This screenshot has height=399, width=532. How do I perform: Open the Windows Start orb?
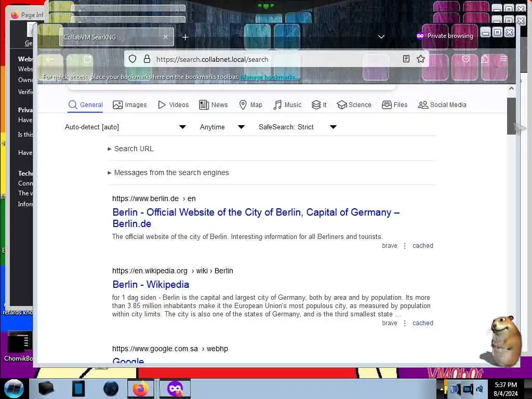pyautogui.click(x=14, y=389)
